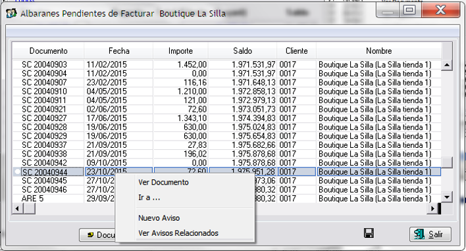This screenshot has height=251, width=466.
Task: Click the importe value 1.452,00
Action: coord(192,64)
